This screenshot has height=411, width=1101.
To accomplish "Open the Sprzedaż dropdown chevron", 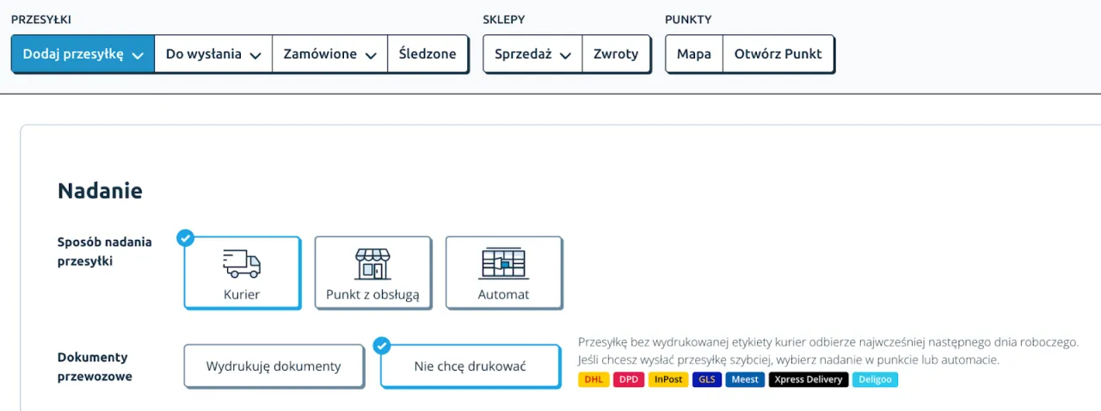I will pos(565,55).
